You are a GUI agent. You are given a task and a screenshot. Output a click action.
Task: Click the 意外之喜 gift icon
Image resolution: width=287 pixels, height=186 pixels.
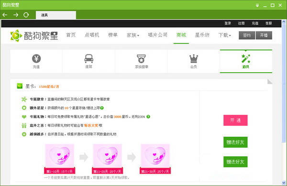(24, 125)
